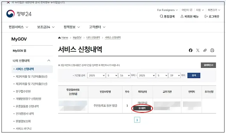This screenshot has width=226, height=134.
Task: Open 정책정보 main menu
Action: tap(72, 27)
